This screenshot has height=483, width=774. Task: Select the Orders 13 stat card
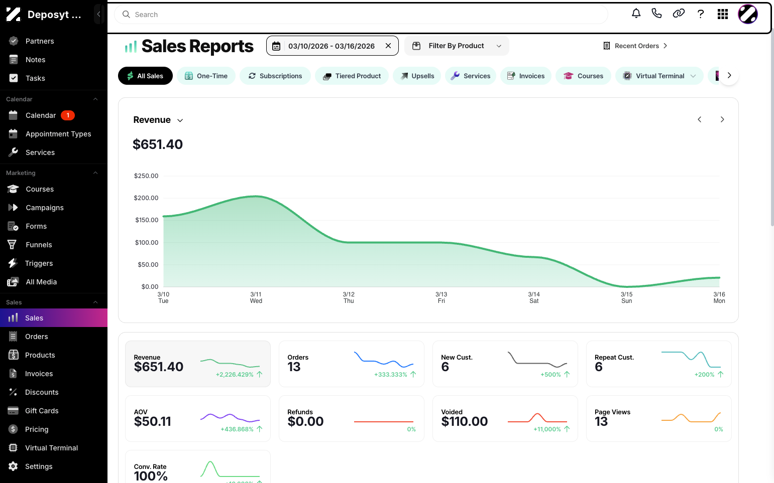(352, 364)
